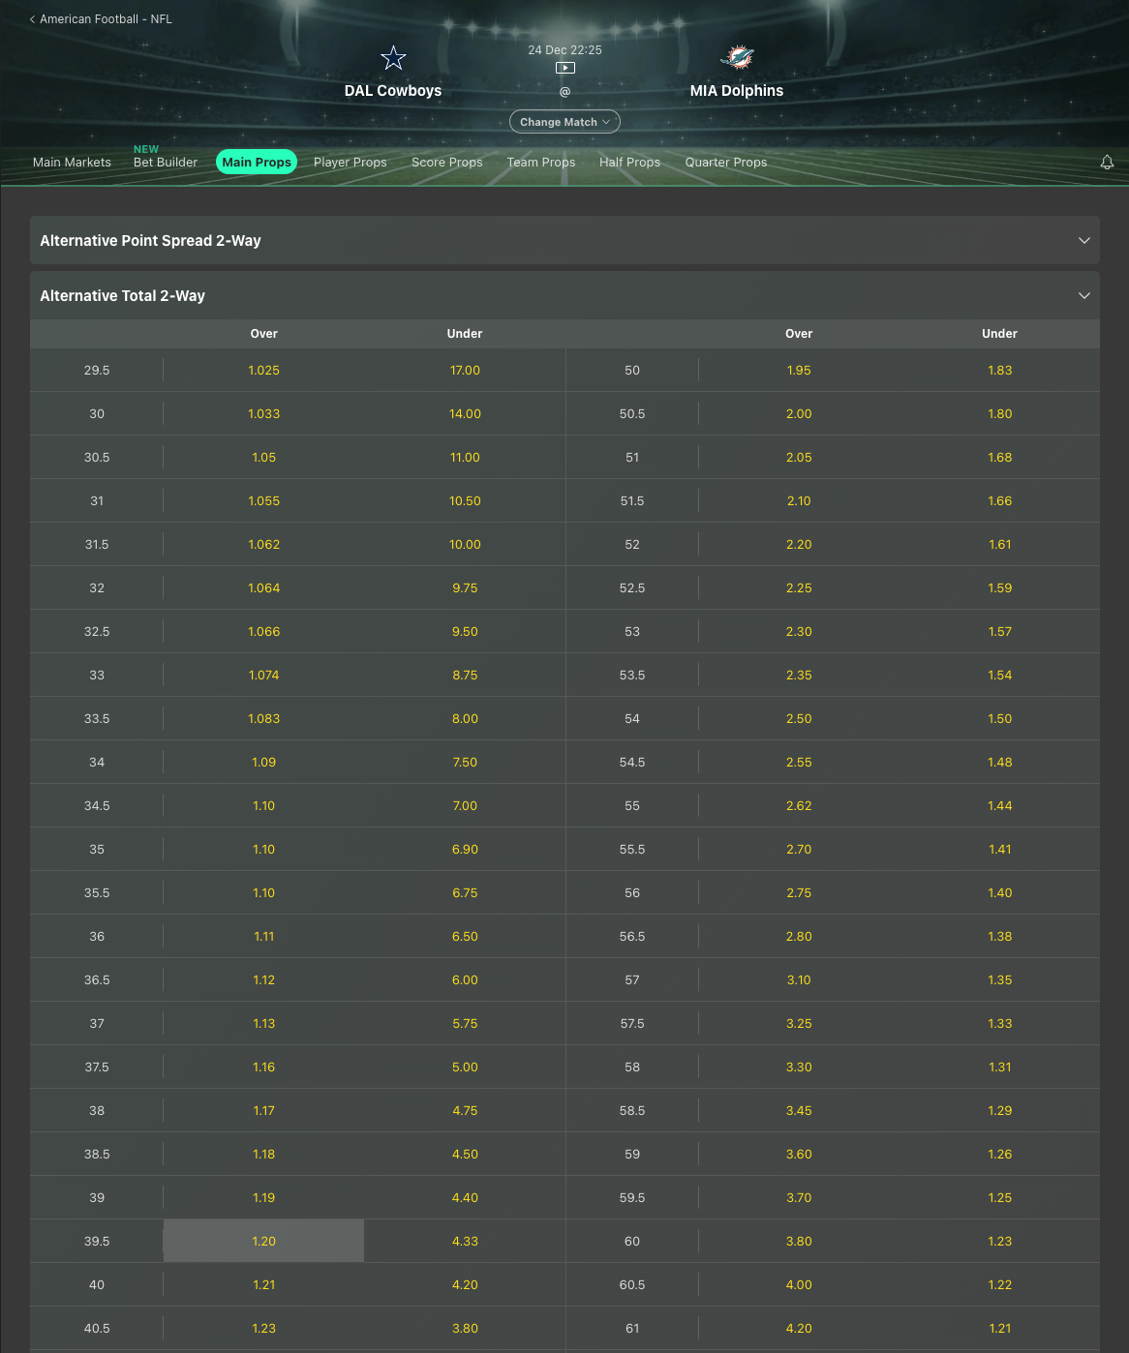This screenshot has height=1353, width=1129.
Task: Select Under 29.5 at odds 17.00
Action: tap(465, 371)
